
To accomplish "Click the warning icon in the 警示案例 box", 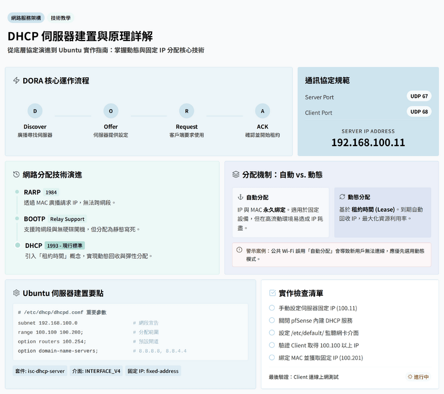I will (x=239, y=250).
